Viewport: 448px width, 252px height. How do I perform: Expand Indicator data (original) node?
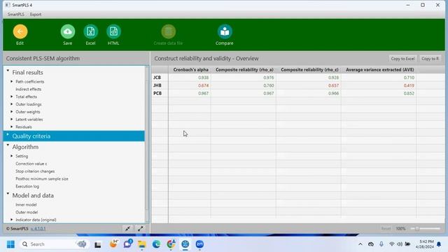tap(12, 219)
